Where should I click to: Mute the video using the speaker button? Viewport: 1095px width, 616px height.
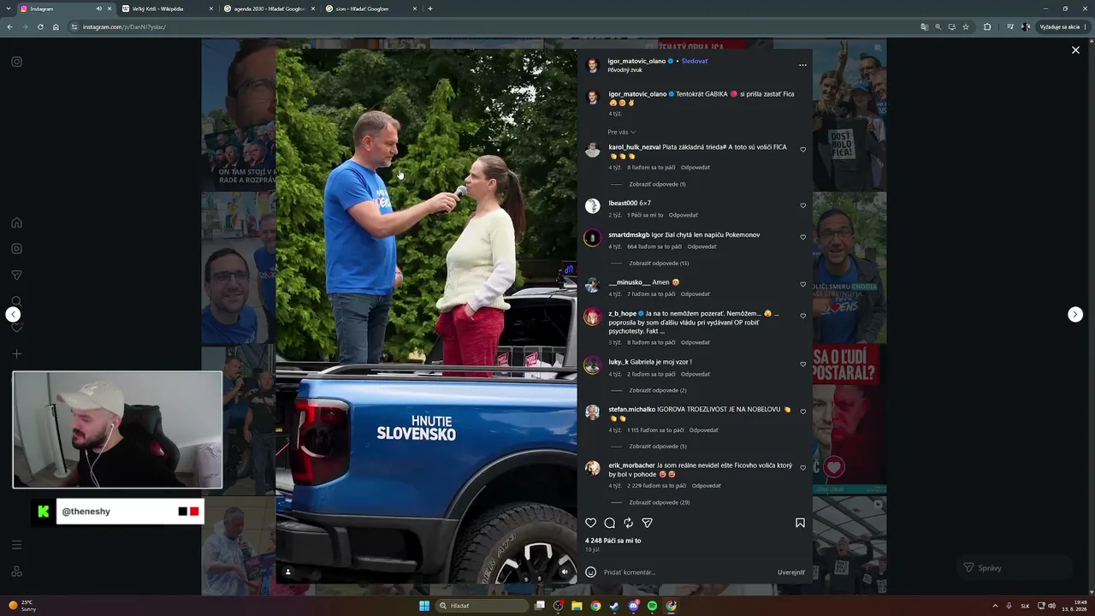point(564,572)
